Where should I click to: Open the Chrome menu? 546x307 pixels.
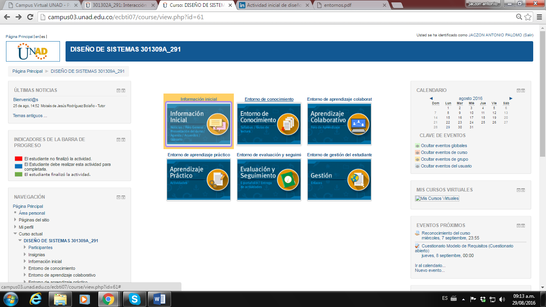(x=538, y=17)
